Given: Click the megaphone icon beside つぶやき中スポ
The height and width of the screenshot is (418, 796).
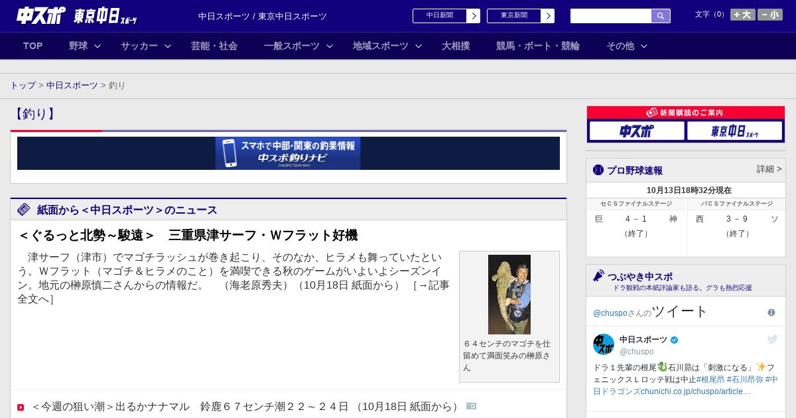Looking at the screenshot, I should (599, 275).
